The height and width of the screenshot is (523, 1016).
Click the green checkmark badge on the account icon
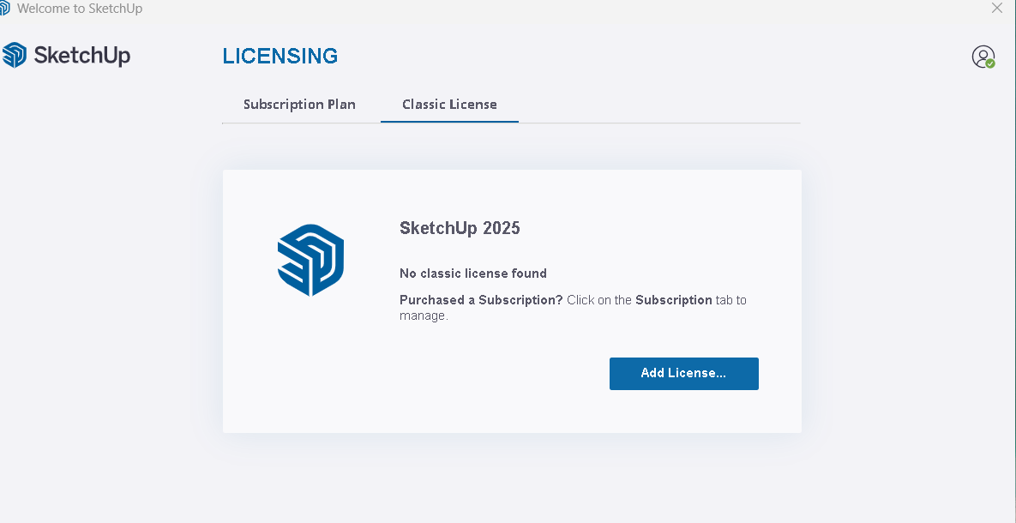(990, 63)
